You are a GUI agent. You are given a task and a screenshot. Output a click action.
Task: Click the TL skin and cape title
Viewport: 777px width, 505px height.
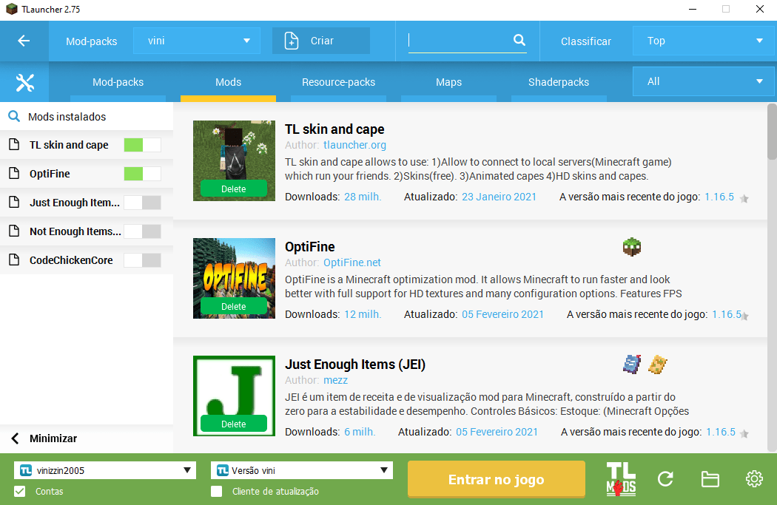pos(334,129)
